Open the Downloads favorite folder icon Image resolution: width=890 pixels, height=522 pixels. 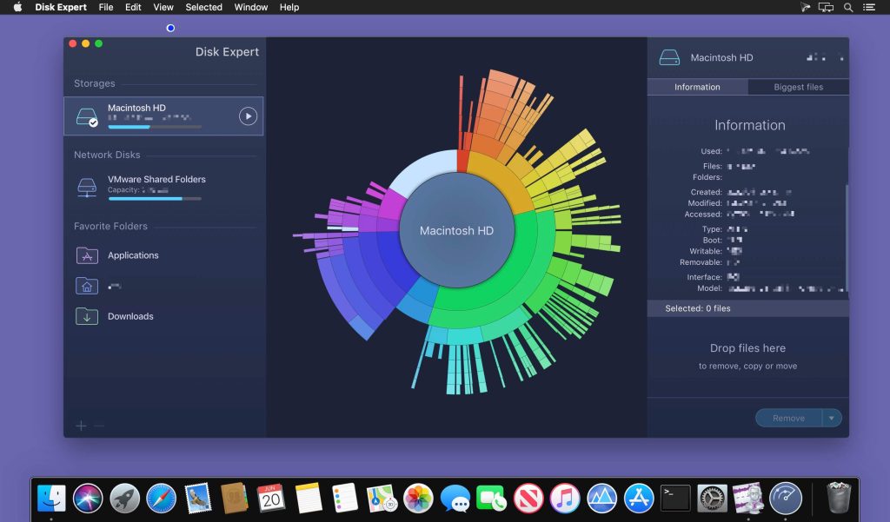[87, 316]
